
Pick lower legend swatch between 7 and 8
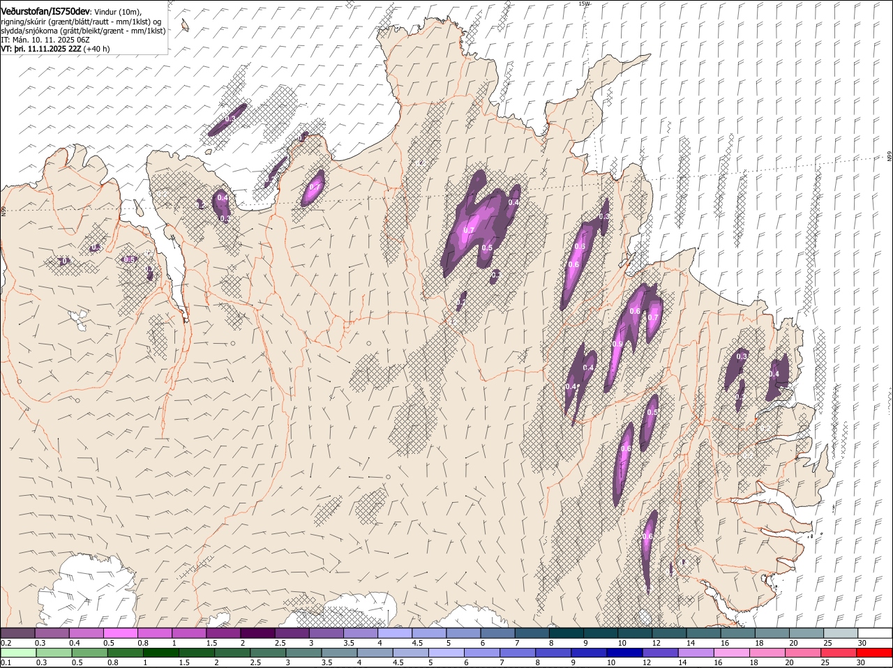(x=517, y=653)
